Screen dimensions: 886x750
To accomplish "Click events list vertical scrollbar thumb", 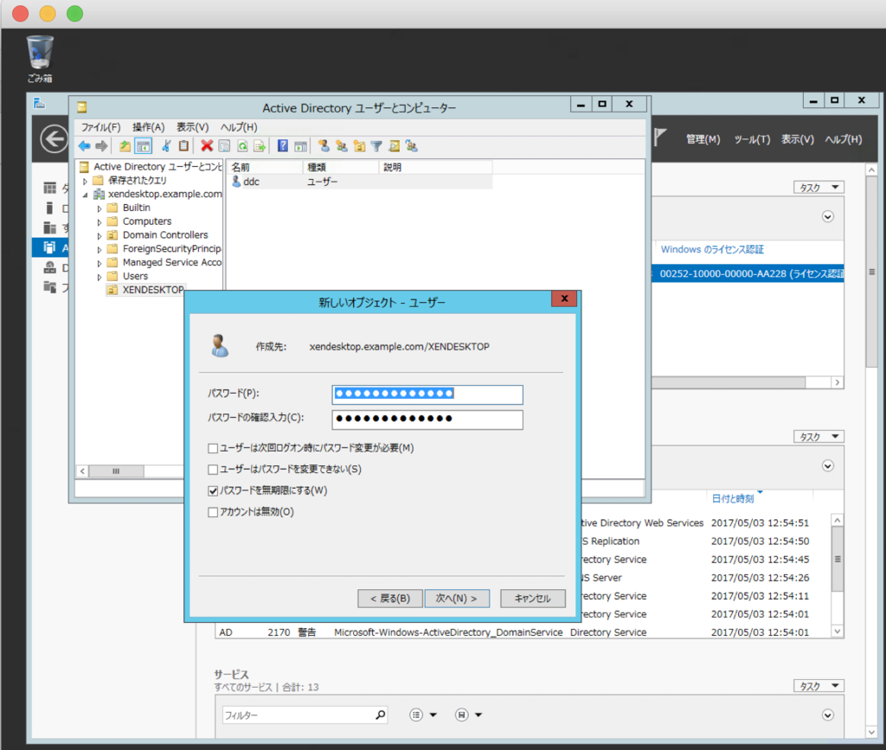I will click(838, 559).
